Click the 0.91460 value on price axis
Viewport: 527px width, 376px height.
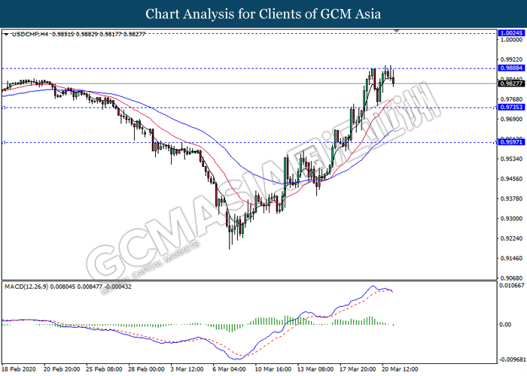tap(511, 258)
